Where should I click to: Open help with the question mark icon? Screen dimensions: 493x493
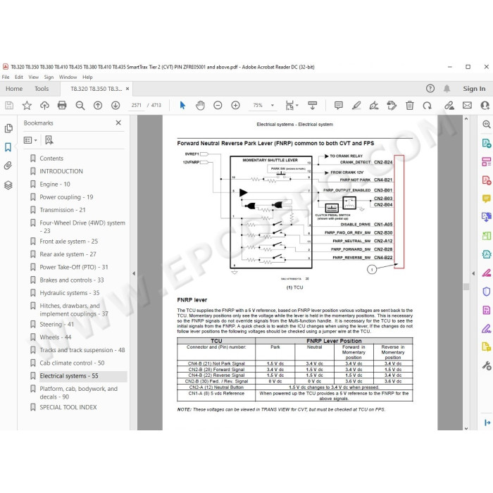[430, 89]
